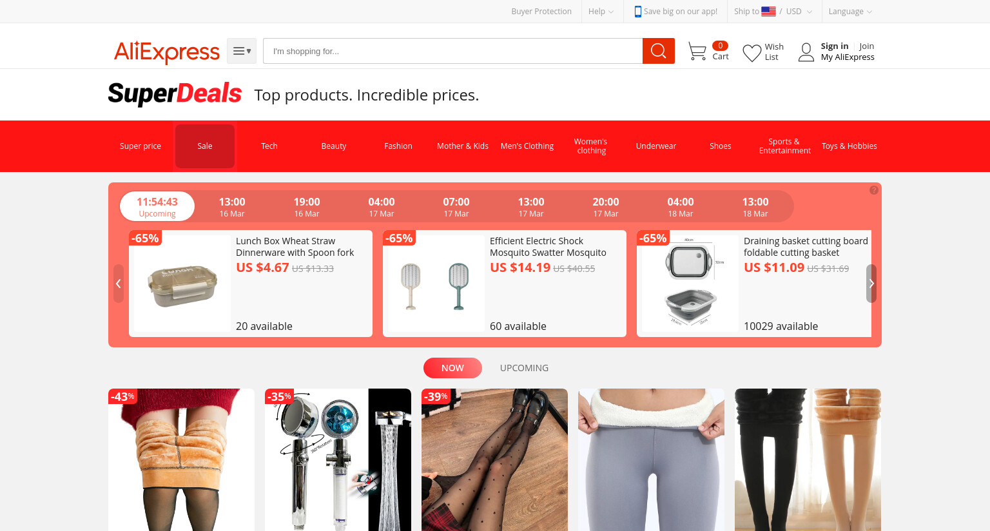Select the 13:00 16 Mar time slot
The image size is (990, 531).
232,207
